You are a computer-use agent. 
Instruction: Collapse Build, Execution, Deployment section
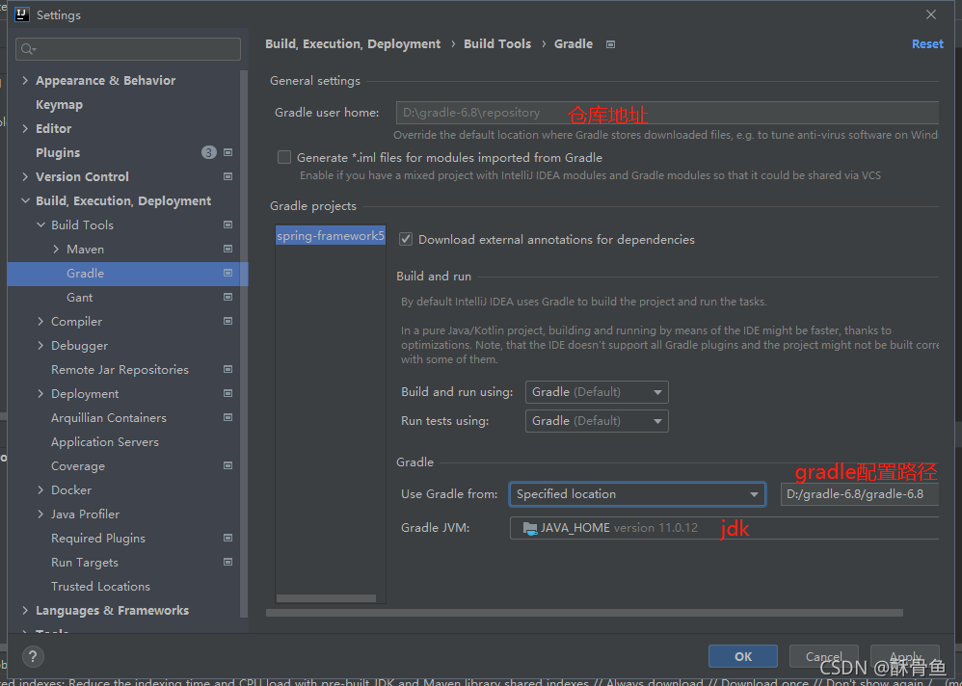[x=25, y=201]
